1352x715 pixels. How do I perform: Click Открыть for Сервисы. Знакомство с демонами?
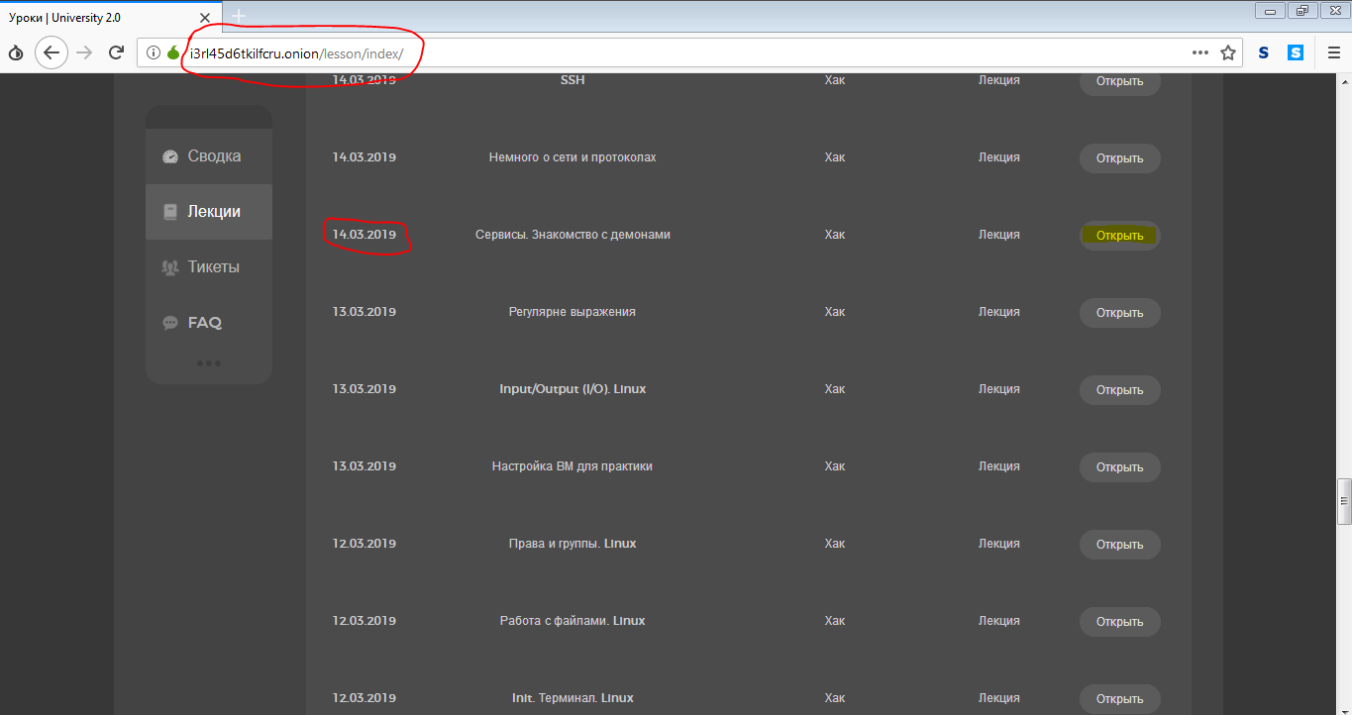click(x=1119, y=236)
